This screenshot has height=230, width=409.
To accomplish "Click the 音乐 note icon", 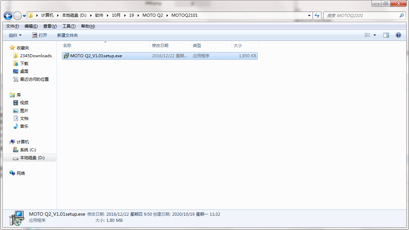I will tap(16, 126).
